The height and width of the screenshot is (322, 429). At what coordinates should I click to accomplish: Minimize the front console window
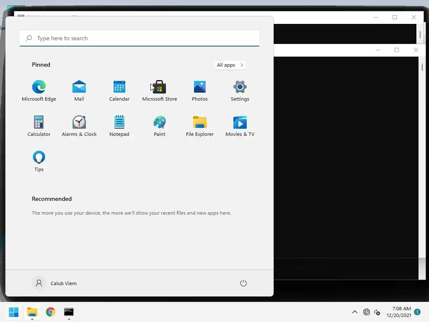click(378, 50)
